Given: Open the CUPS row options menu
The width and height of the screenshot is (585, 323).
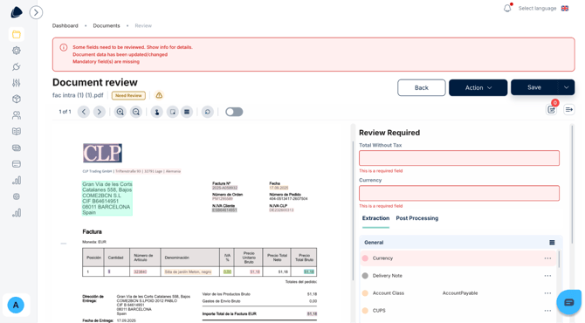Looking at the screenshot, I should [547, 310].
